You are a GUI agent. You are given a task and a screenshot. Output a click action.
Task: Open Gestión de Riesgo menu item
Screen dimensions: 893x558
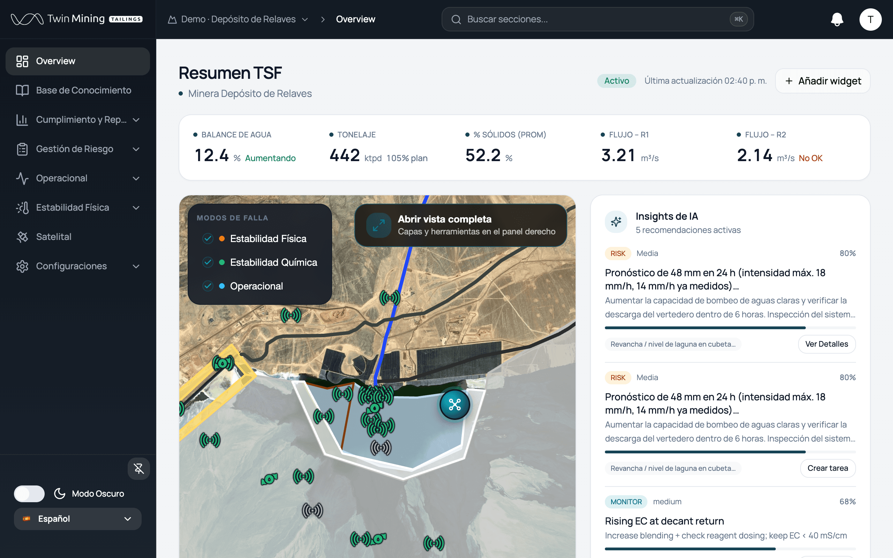pos(77,149)
